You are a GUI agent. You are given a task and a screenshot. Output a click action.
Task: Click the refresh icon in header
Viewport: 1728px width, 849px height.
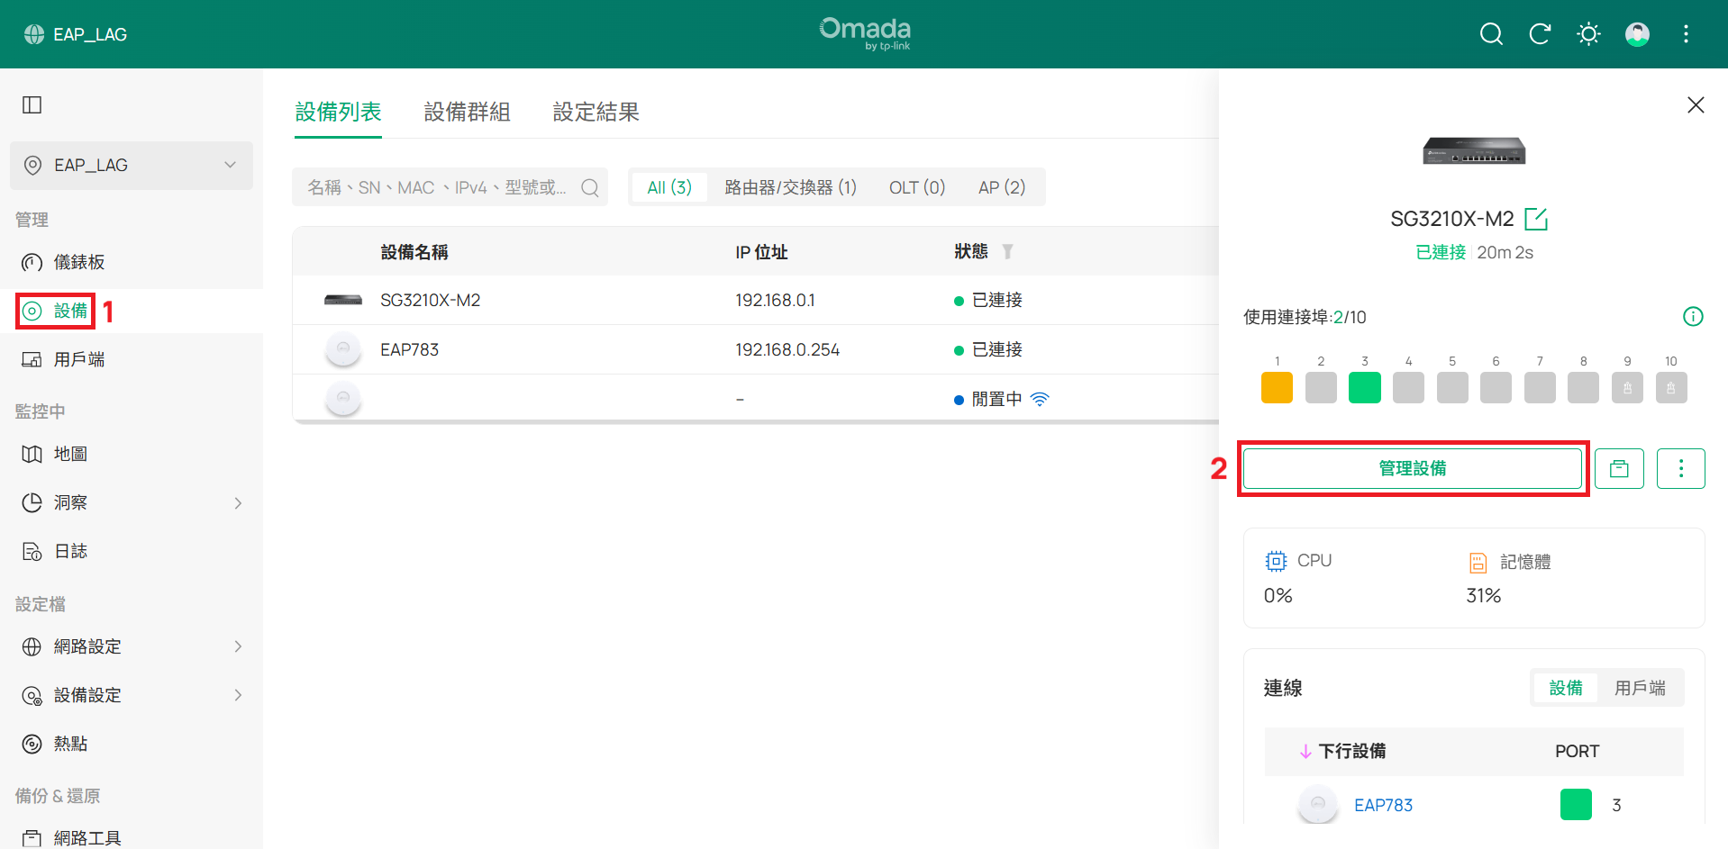[x=1540, y=34]
